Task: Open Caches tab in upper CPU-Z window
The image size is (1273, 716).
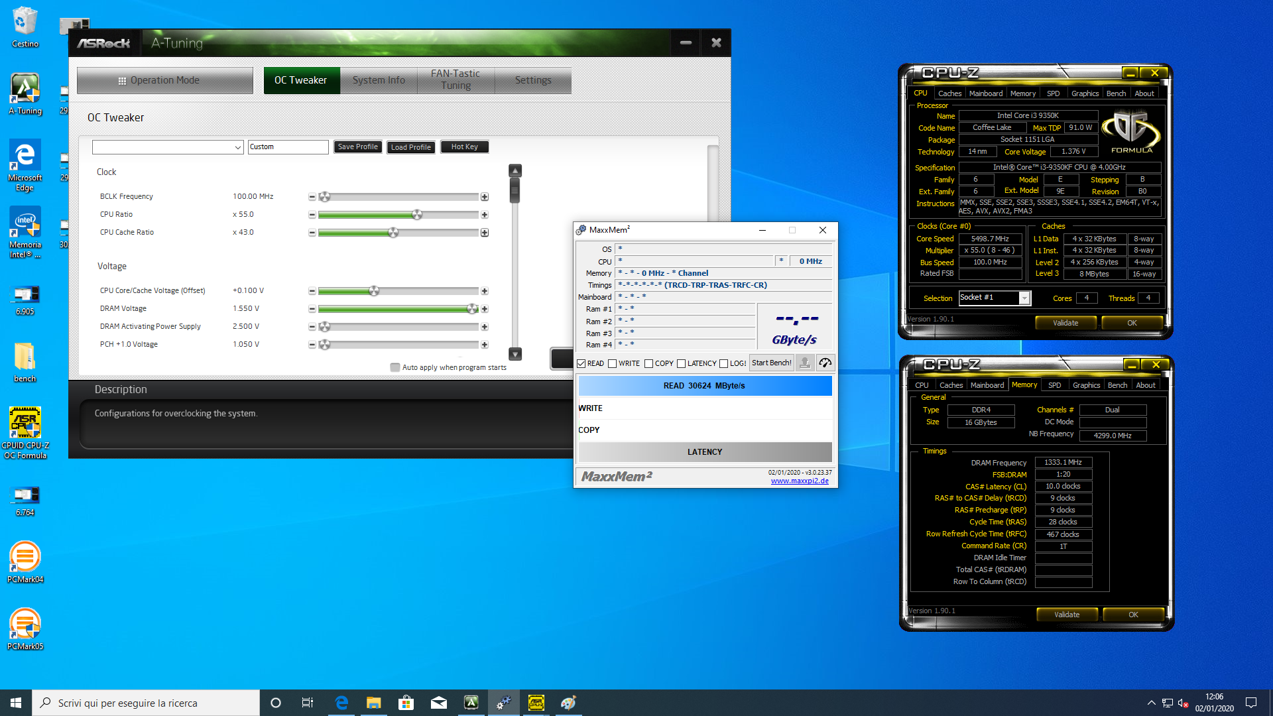Action: point(949,93)
